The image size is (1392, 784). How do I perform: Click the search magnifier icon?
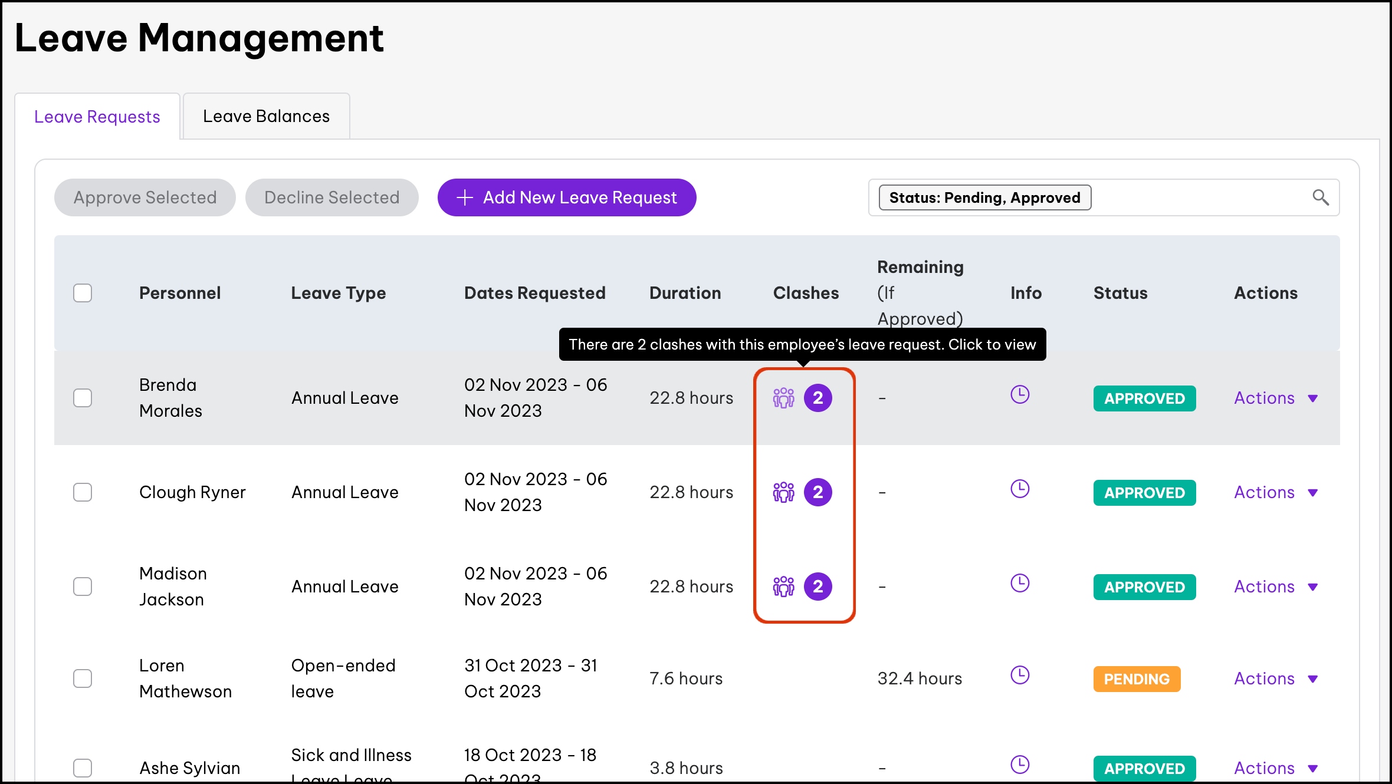click(1320, 197)
